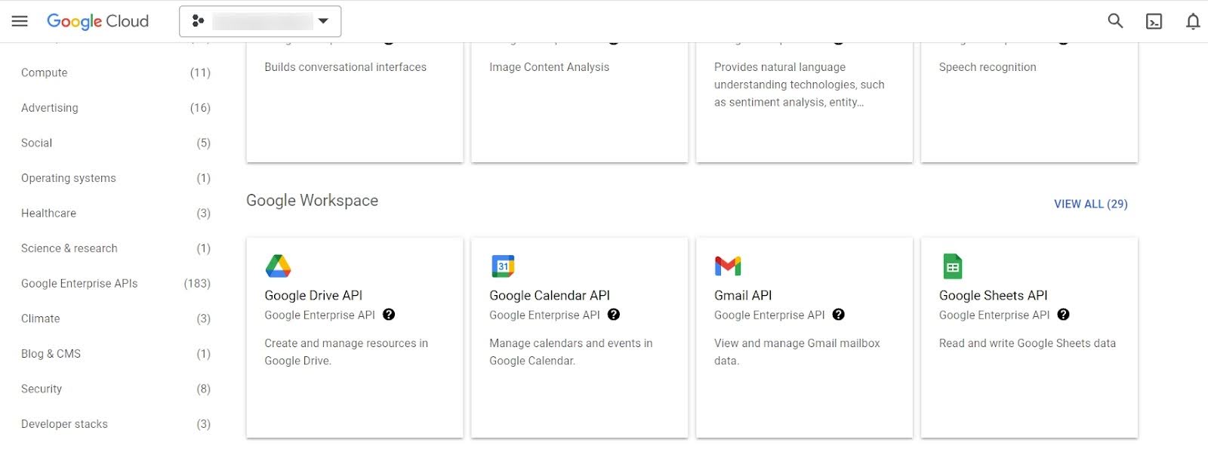Click the project selector dots icon
The image size is (1208, 449).
198,21
